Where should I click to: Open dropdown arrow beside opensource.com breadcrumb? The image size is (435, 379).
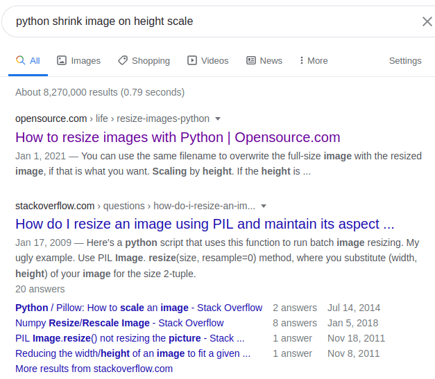(x=218, y=119)
